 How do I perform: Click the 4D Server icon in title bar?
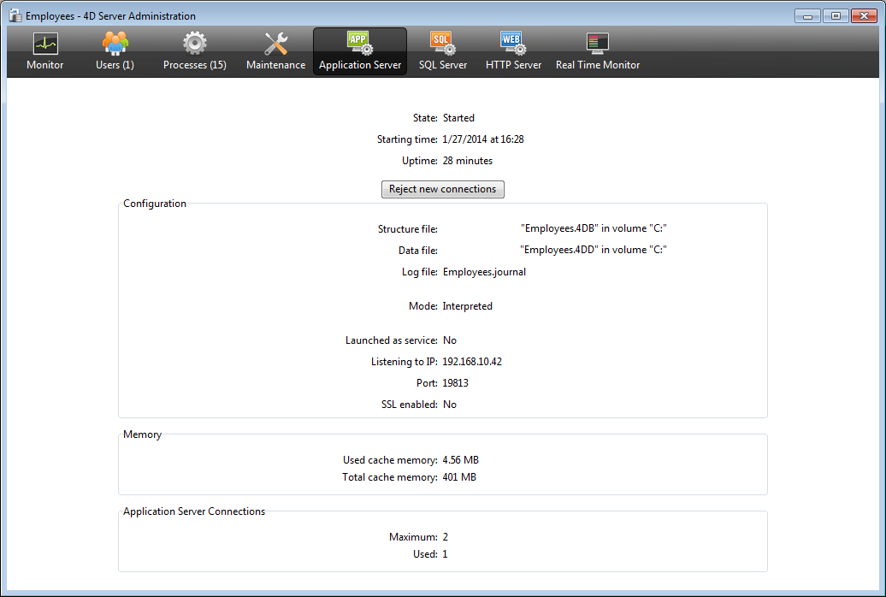(15, 15)
